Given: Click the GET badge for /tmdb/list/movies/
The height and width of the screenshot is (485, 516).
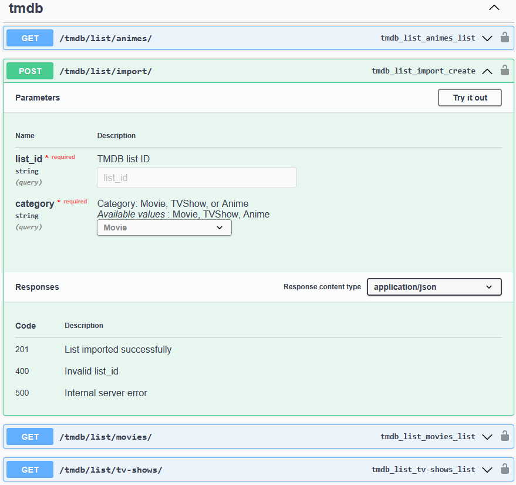Looking at the screenshot, I should [30, 437].
